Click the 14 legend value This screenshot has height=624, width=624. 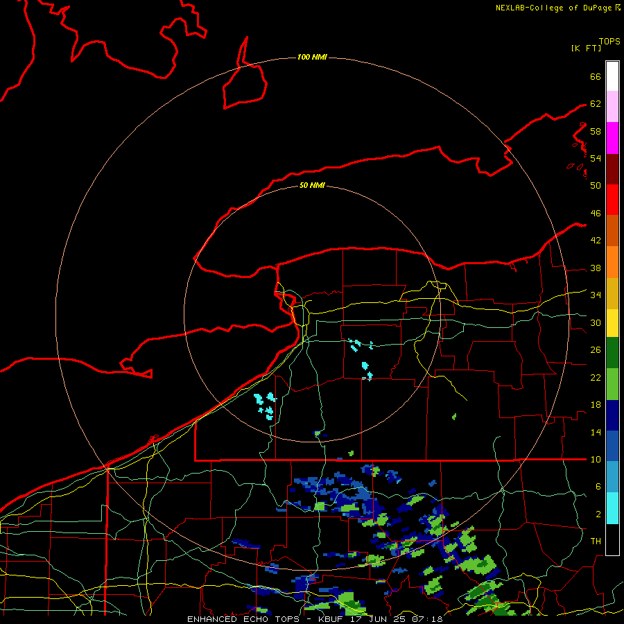pyautogui.click(x=596, y=432)
